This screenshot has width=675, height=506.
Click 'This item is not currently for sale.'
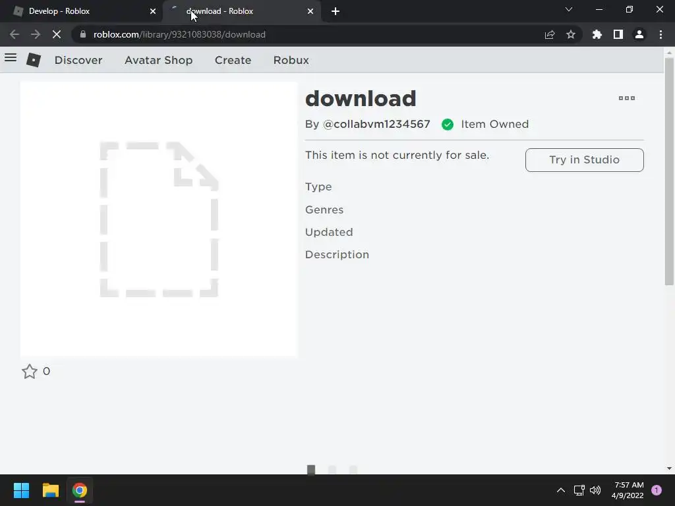[x=397, y=155]
